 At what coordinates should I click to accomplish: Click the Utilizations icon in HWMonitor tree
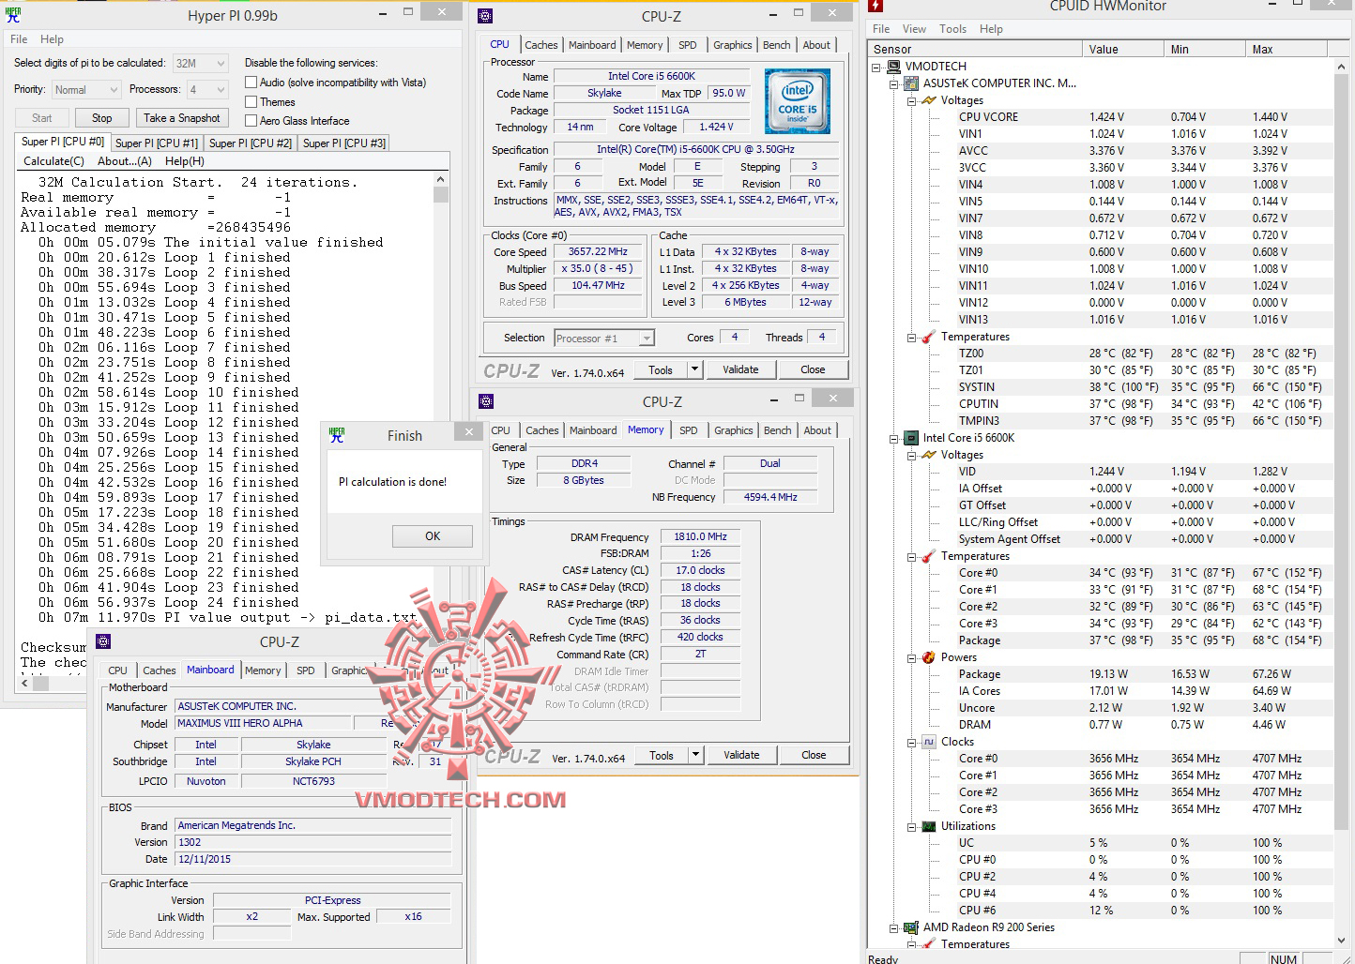click(x=929, y=826)
